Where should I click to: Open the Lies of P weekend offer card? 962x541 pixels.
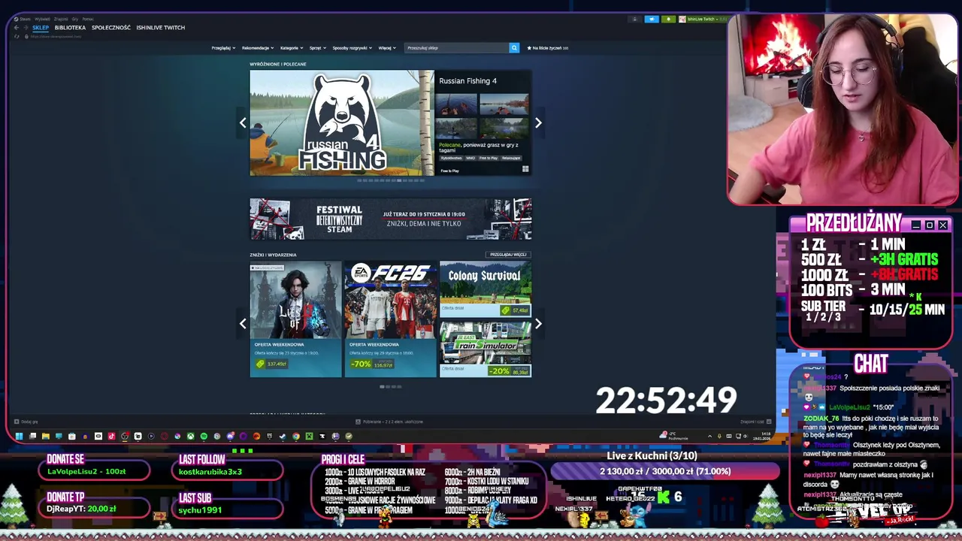point(296,319)
